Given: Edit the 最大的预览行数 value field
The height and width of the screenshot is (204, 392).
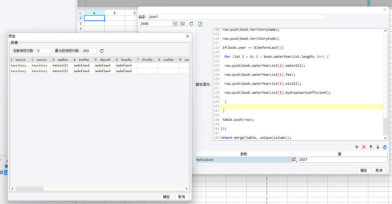Looking at the screenshot, I should click(89, 51).
